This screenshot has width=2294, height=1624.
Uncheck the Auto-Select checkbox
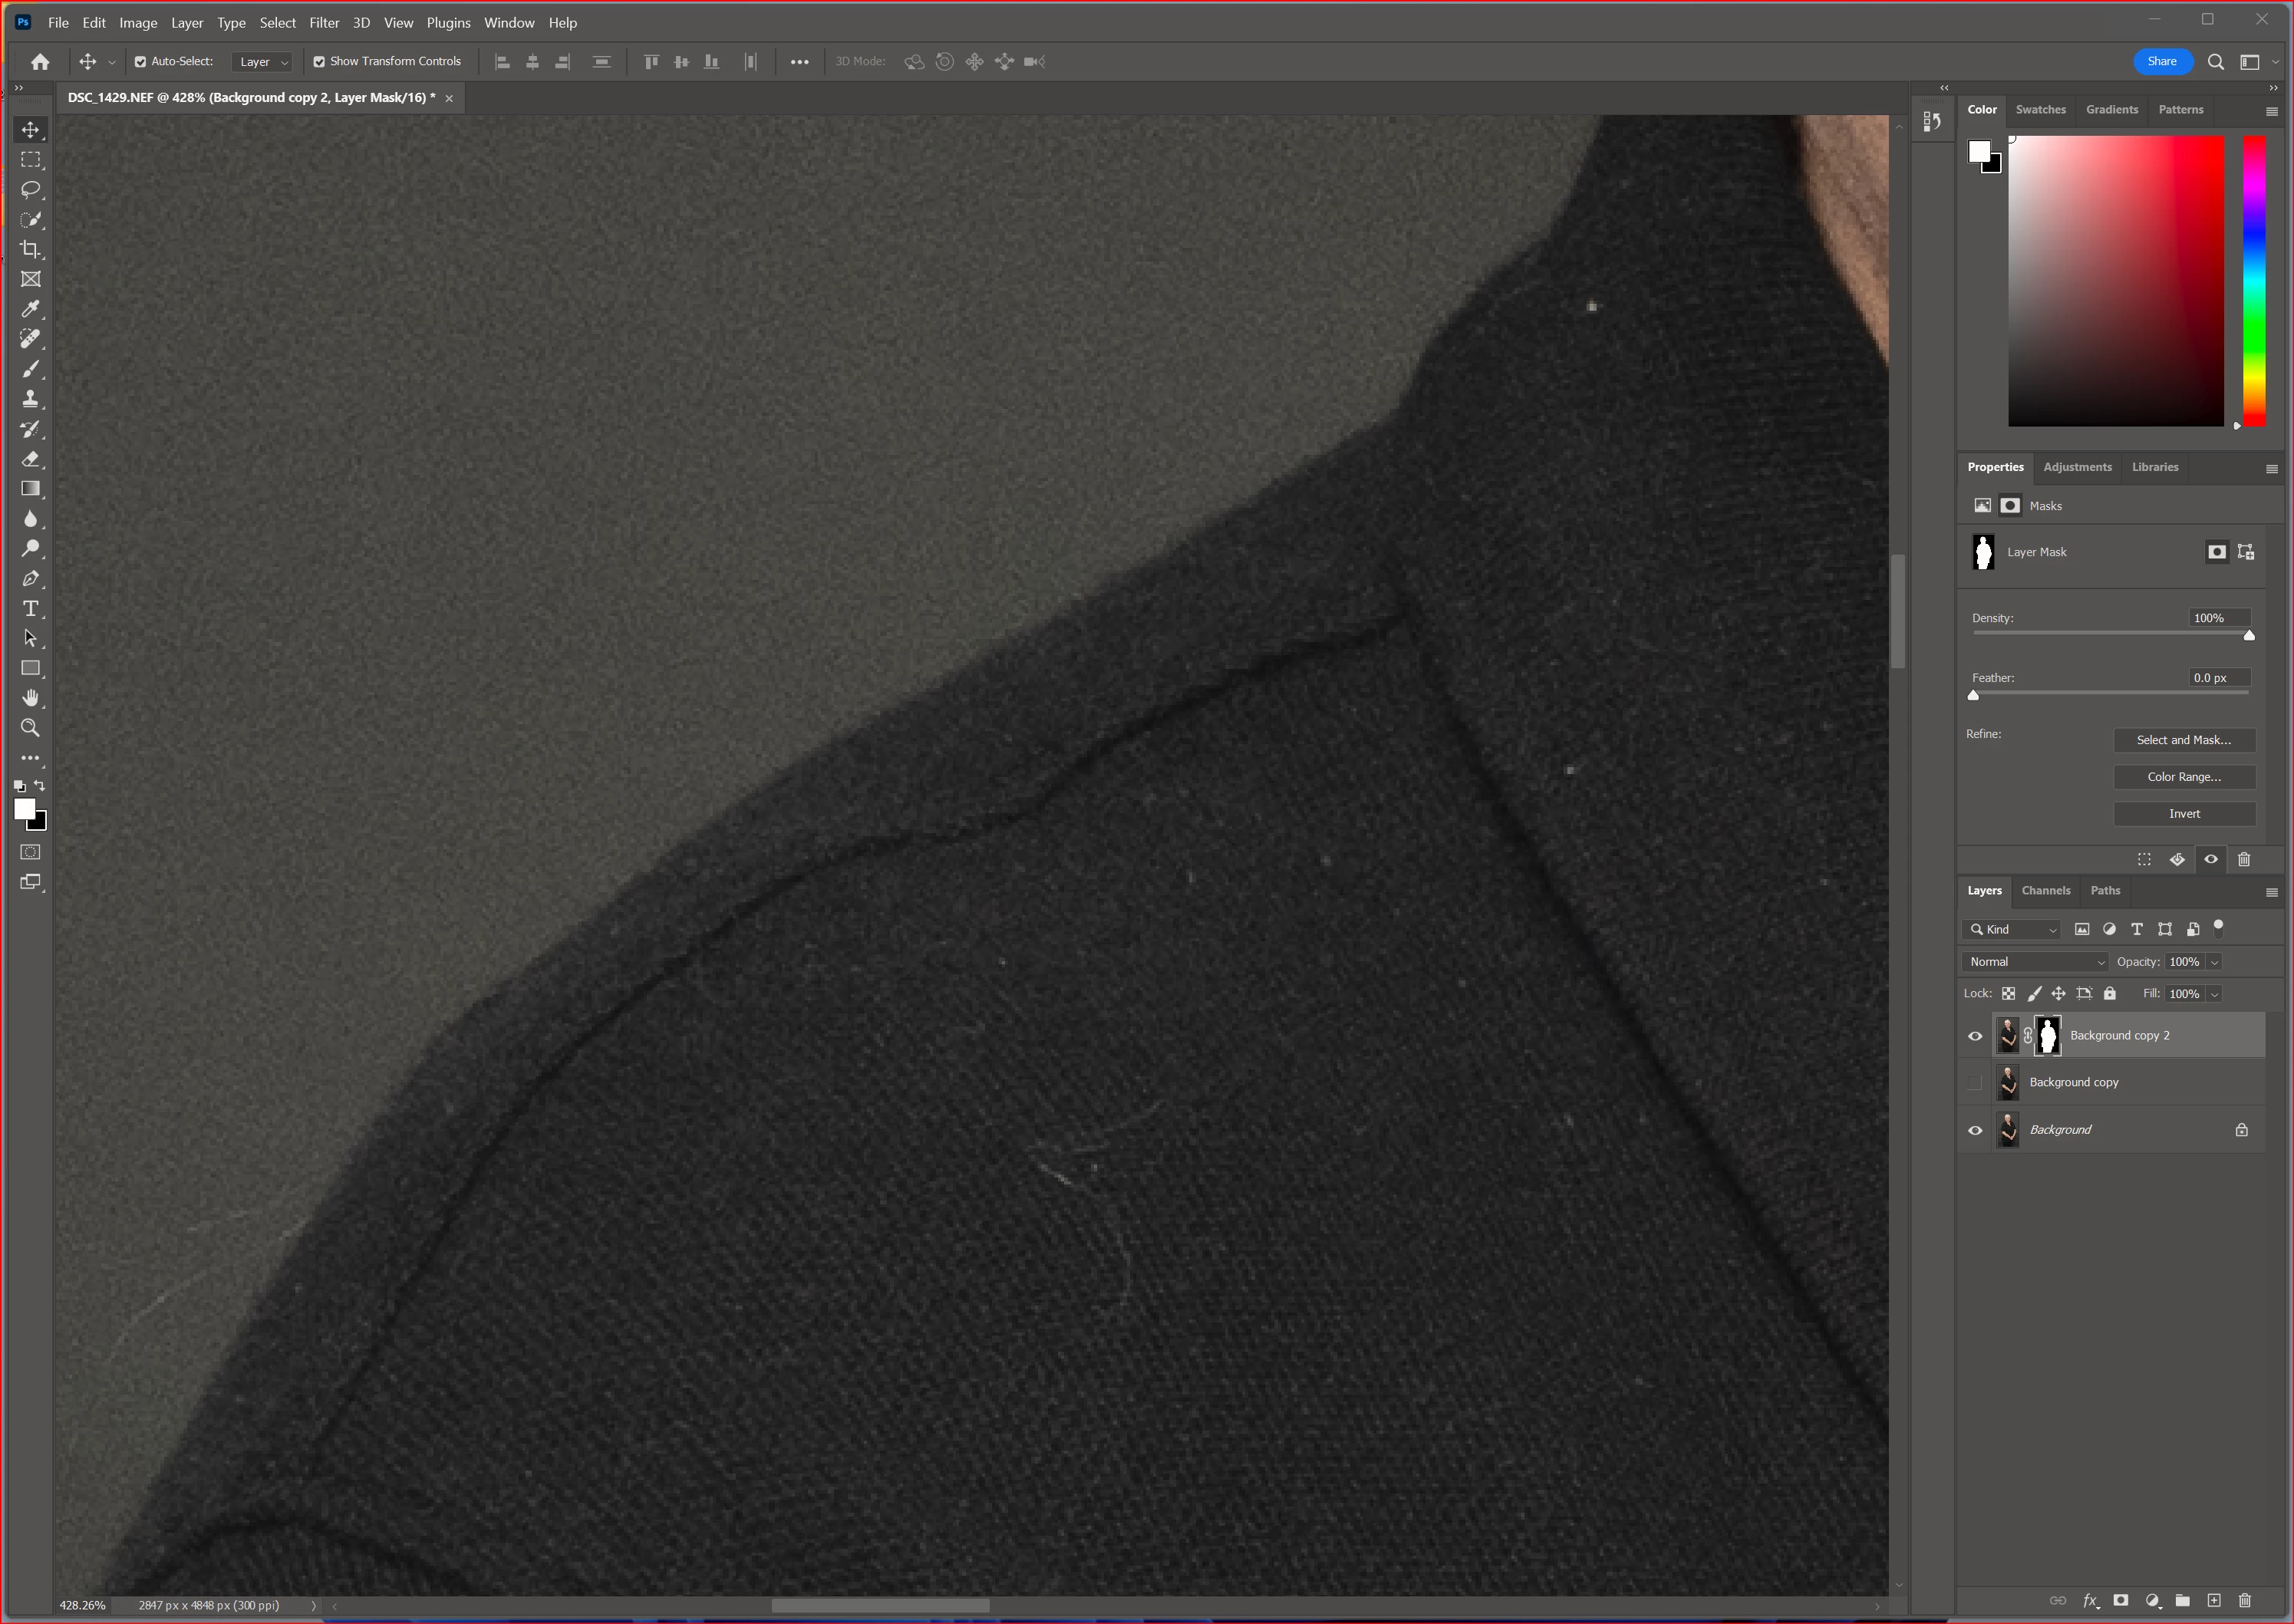141,62
